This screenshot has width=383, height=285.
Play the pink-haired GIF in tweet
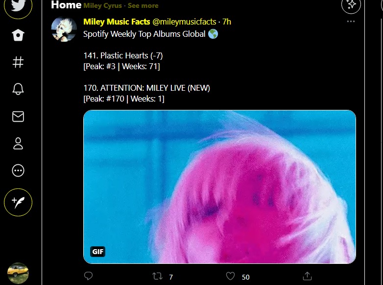click(x=219, y=187)
